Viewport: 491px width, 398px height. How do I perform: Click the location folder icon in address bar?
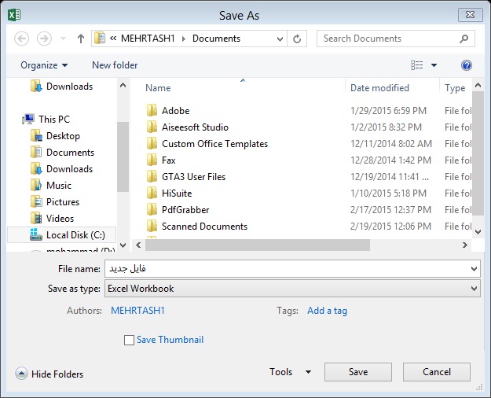pos(100,39)
